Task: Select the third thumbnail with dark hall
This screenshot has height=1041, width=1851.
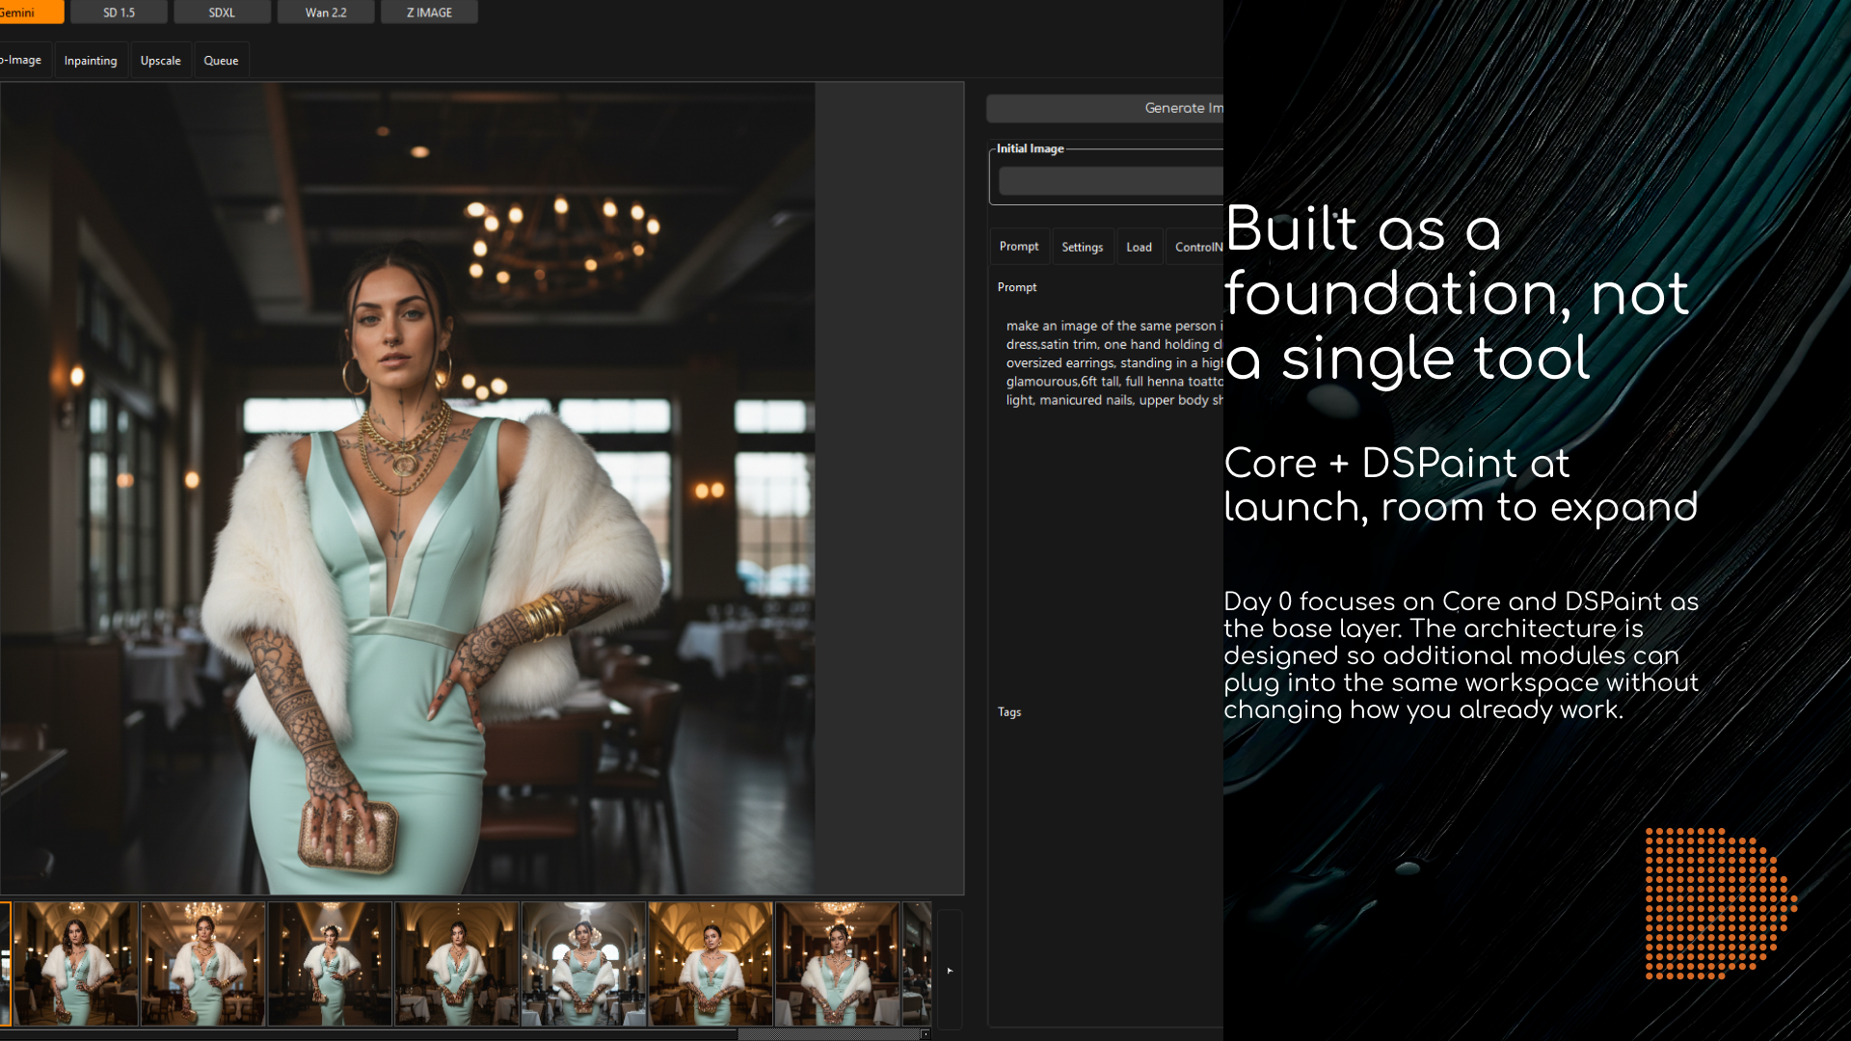Action: point(330,963)
